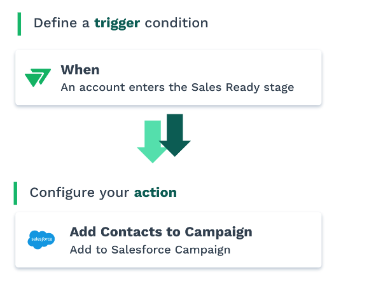Screen dimensions: 369x284
Task: Select the 'When' trigger title
Action: pos(80,70)
